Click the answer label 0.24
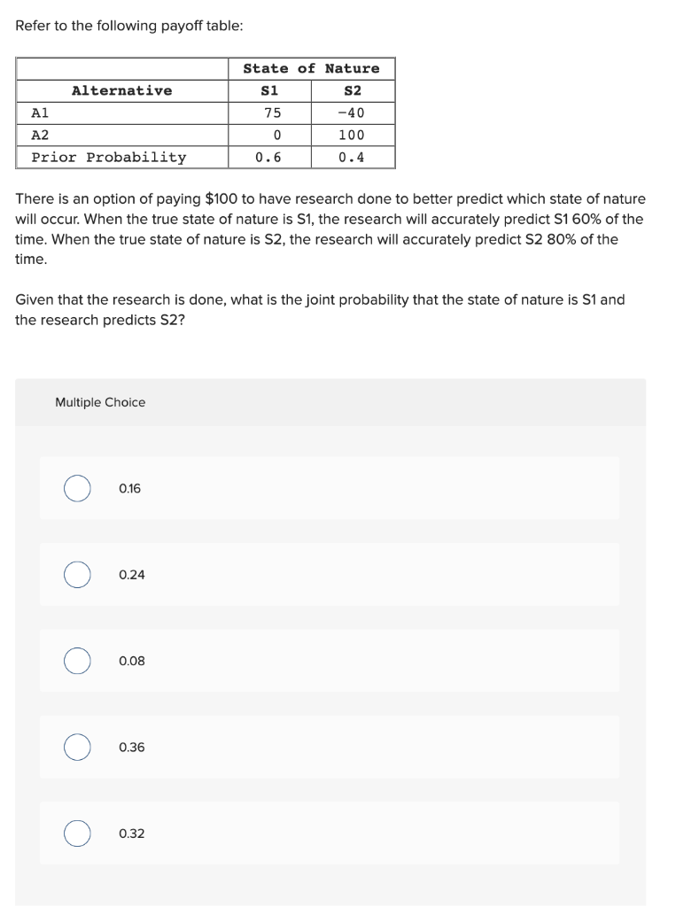 tap(132, 574)
